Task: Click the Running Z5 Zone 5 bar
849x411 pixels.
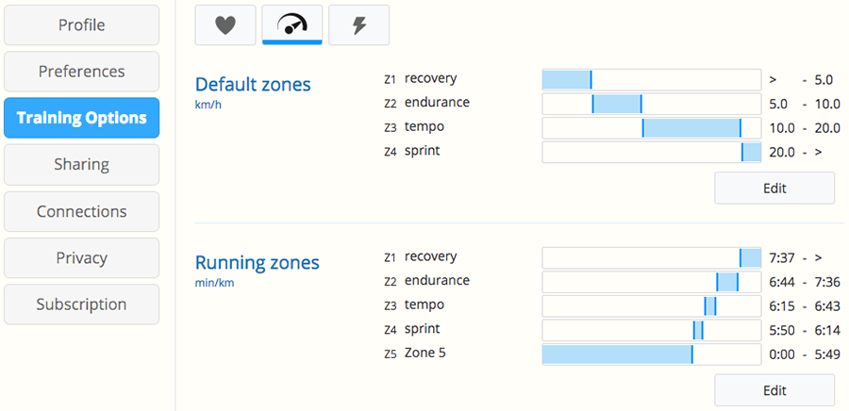Action: tap(651, 354)
